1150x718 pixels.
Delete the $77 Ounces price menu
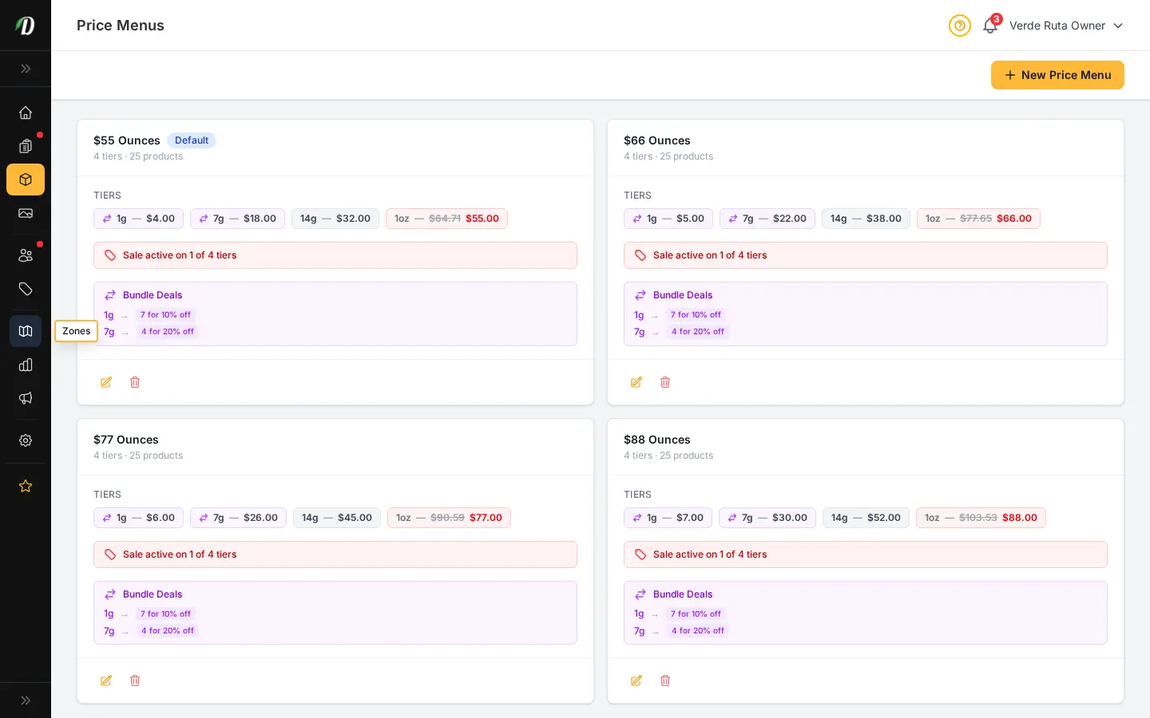(x=135, y=681)
